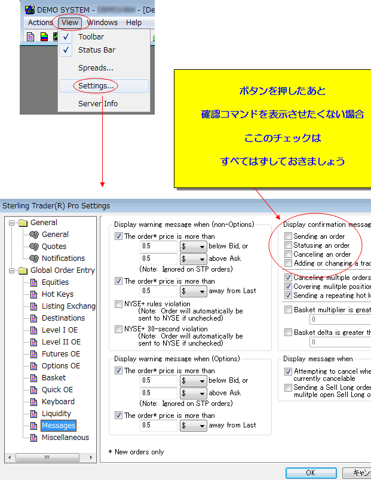The width and height of the screenshot is (371, 480).
Task: Choose Settings... from View menu
Action: point(104,86)
